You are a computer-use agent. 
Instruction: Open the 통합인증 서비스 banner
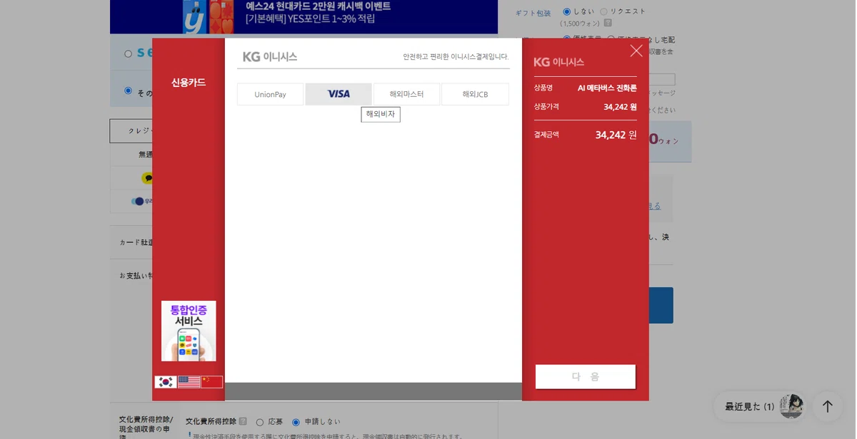pyautogui.click(x=189, y=331)
